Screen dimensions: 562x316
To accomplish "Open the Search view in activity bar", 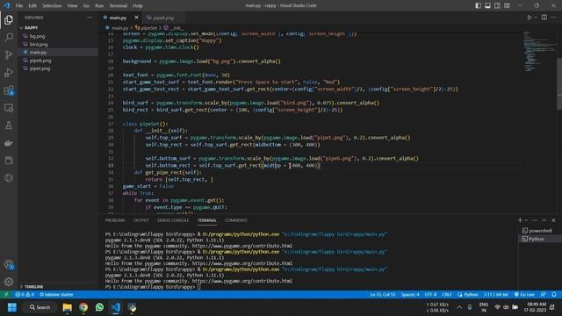I will coord(9,37).
